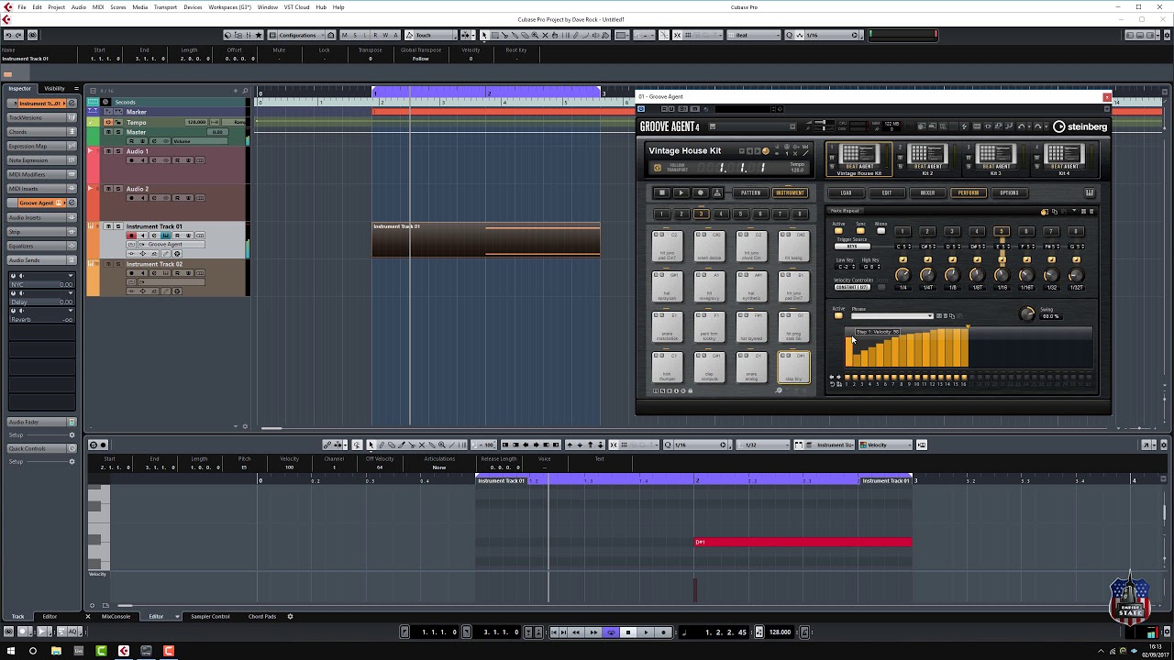The width and height of the screenshot is (1174, 660).
Task: Open the OPTIONS page in Groove Agent
Action: [x=1009, y=192]
